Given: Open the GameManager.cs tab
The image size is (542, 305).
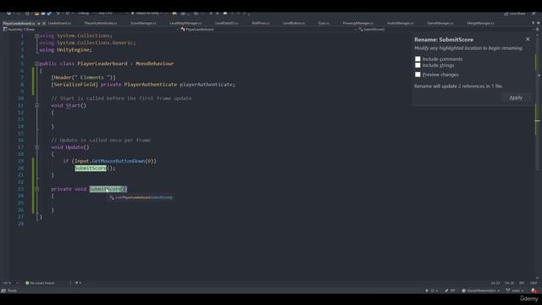Looking at the screenshot, I should coord(440,23).
